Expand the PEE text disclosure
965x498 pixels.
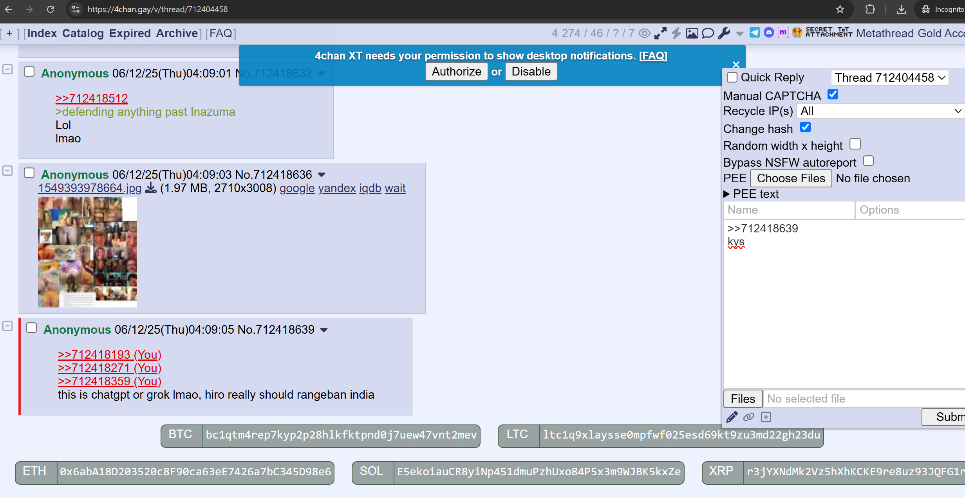[x=751, y=194]
